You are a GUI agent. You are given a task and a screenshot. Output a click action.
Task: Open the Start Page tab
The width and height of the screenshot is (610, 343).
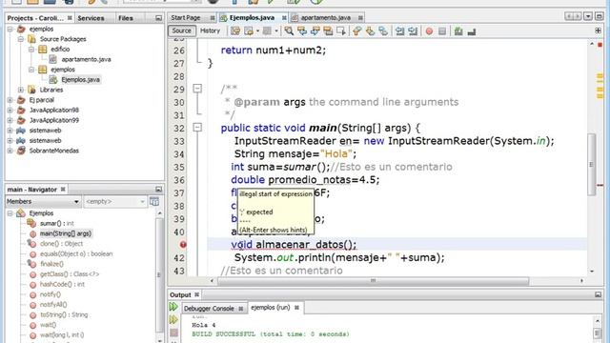(186, 18)
